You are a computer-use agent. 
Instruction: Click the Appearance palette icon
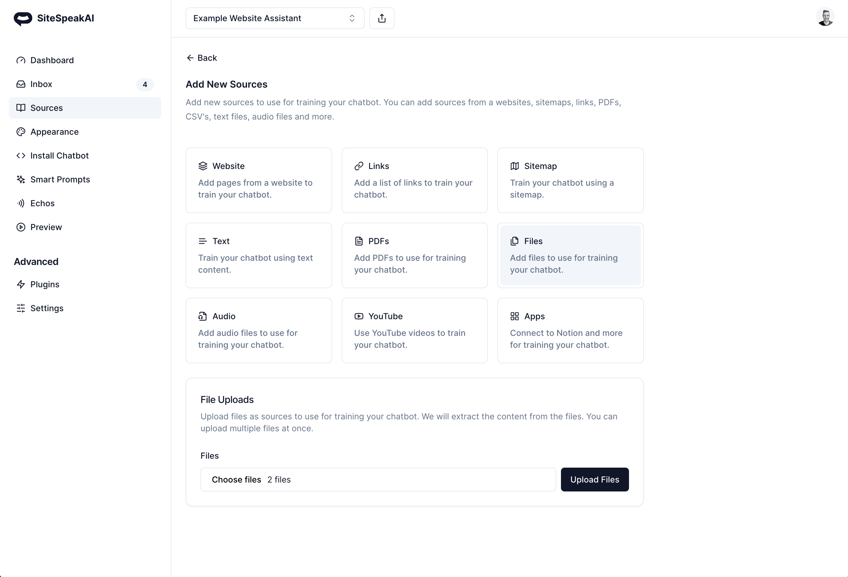click(21, 132)
